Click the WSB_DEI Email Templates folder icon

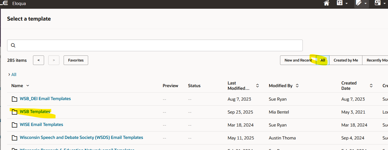click(15, 99)
